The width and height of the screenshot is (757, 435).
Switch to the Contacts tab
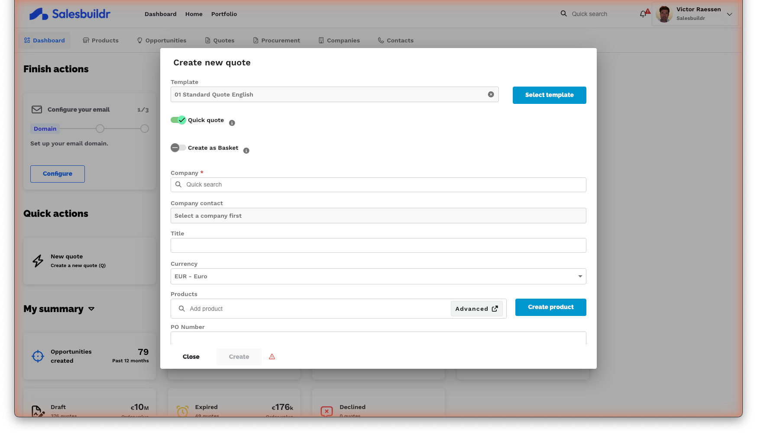pyautogui.click(x=396, y=40)
